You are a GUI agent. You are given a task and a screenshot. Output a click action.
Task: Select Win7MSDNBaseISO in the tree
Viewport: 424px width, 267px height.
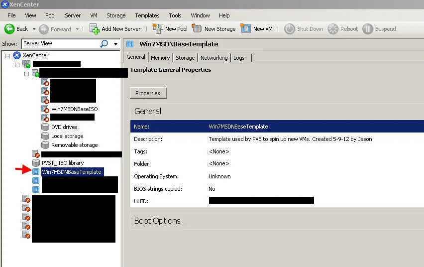pos(75,109)
